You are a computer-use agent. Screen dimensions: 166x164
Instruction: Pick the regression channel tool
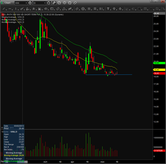70,9
